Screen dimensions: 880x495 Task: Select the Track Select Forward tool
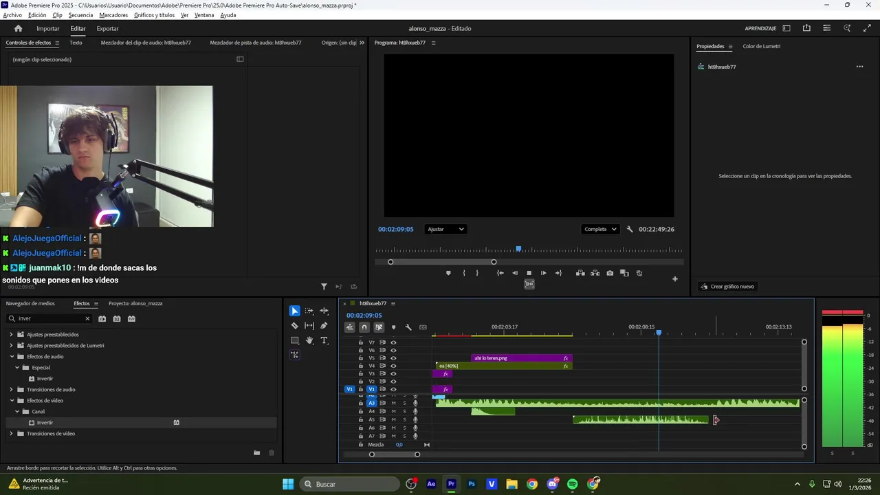[x=309, y=311]
